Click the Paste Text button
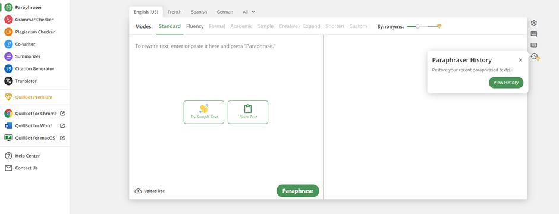This screenshot has height=214, width=559. [x=248, y=112]
